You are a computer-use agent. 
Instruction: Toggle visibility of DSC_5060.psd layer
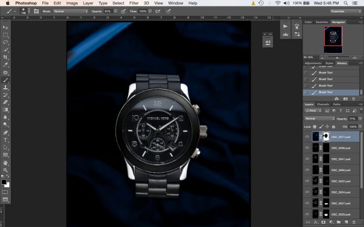tap(307, 170)
